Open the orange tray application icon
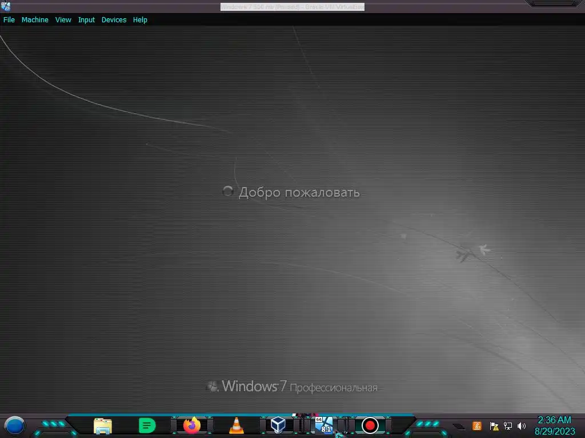 click(x=477, y=425)
